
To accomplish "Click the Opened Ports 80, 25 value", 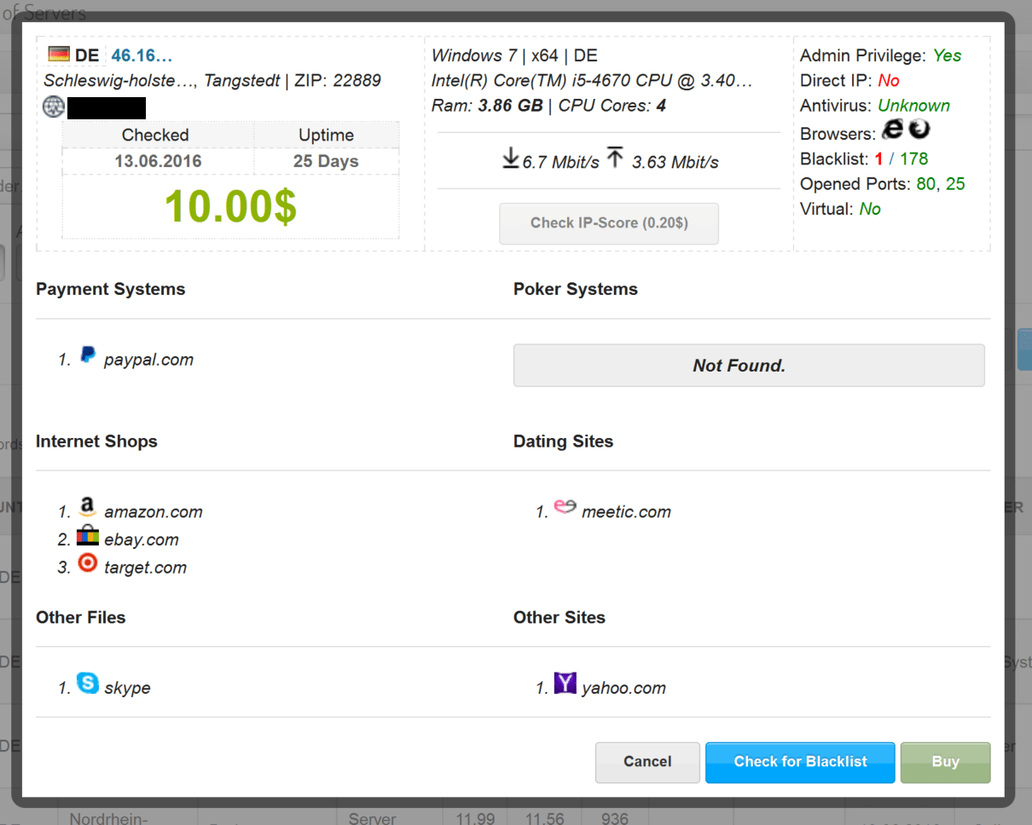I will tap(941, 184).
